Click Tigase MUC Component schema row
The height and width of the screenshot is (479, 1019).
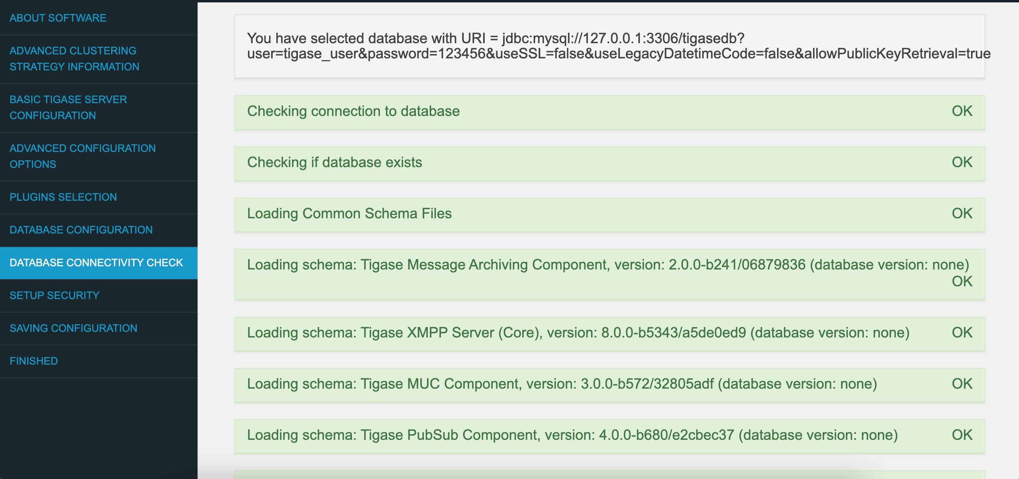tap(609, 385)
